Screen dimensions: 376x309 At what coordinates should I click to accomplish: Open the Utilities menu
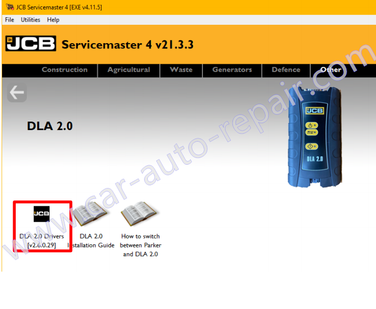(31, 19)
